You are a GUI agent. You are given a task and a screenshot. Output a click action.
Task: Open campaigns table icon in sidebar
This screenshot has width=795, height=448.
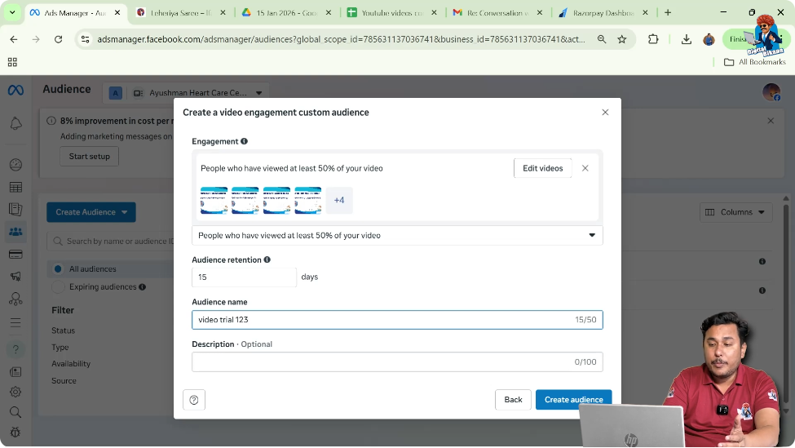click(x=15, y=187)
